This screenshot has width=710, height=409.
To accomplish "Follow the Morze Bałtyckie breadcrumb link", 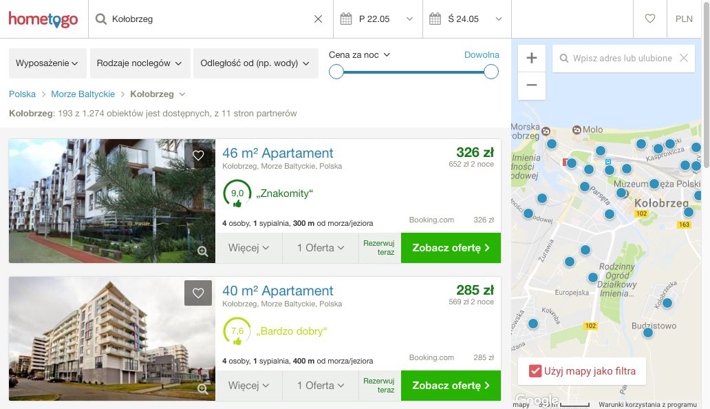I will coord(83,94).
